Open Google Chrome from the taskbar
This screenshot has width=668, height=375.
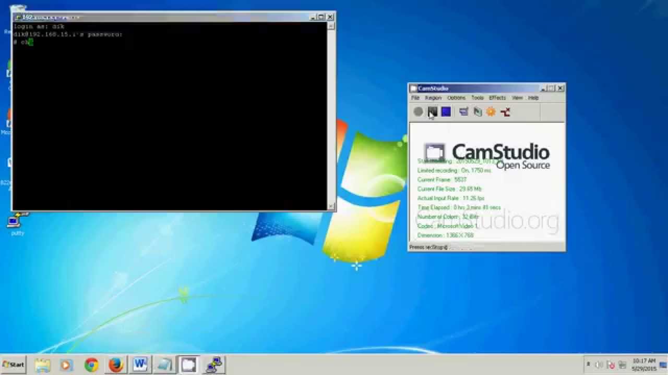[91, 365]
